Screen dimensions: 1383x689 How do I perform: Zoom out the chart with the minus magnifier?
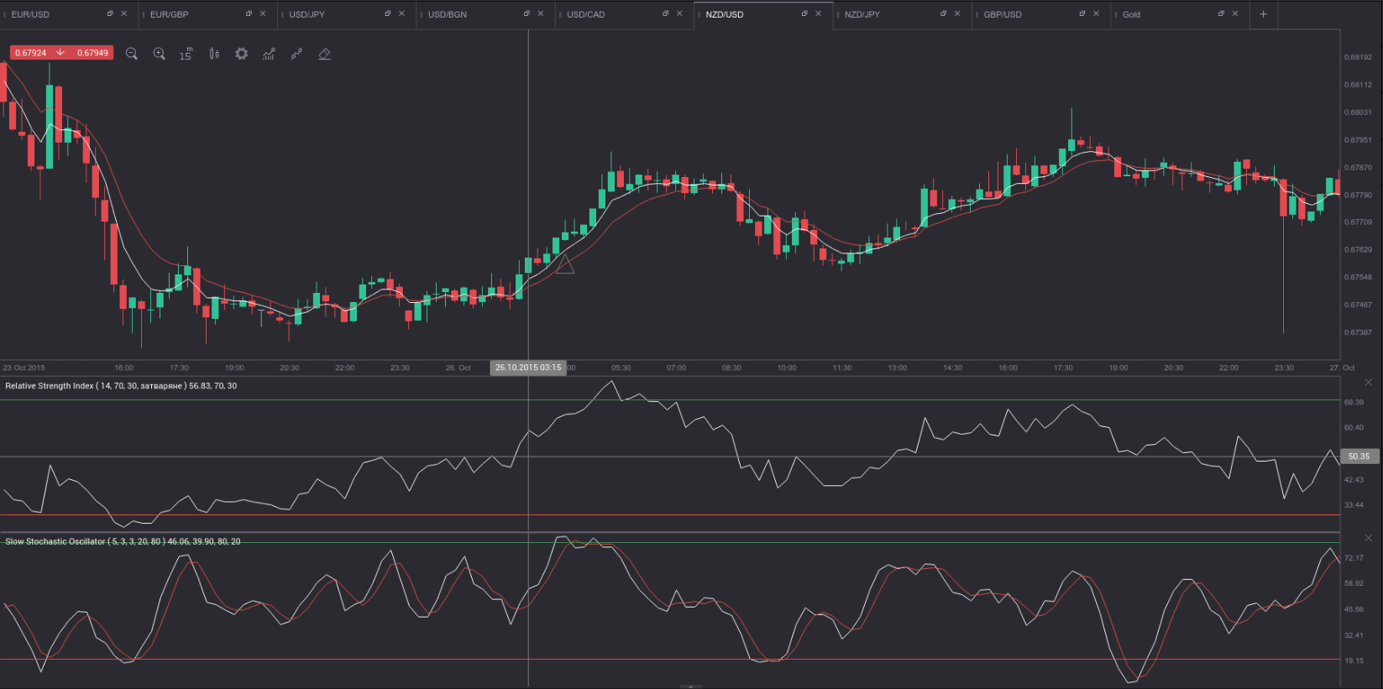(x=131, y=54)
